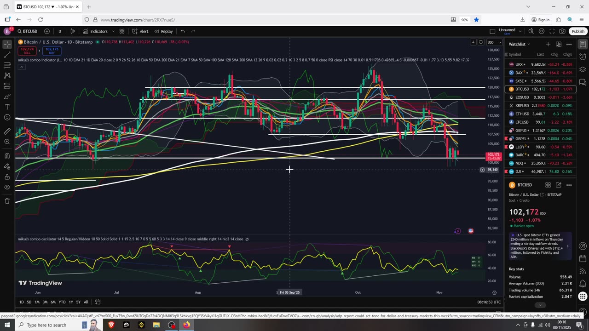Open quick search icon in top toolbar

pyautogui.click(x=531, y=31)
